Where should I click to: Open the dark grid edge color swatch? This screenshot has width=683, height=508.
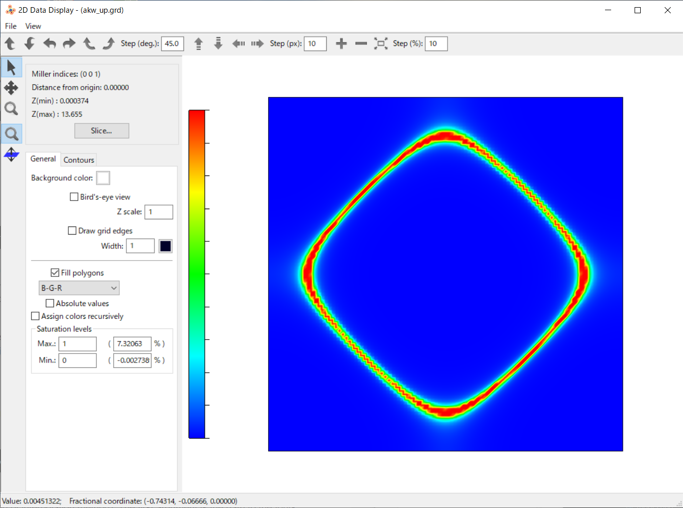coord(166,246)
